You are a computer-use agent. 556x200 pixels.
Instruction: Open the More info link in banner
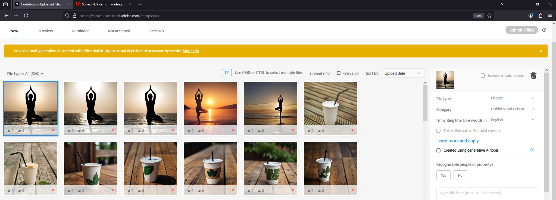191,51
